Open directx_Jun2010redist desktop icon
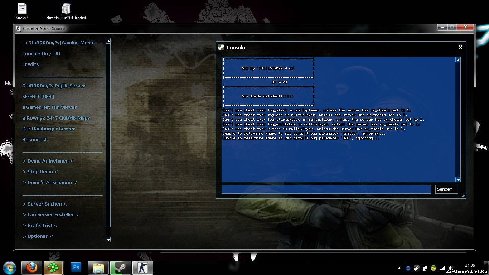 coord(66,11)
